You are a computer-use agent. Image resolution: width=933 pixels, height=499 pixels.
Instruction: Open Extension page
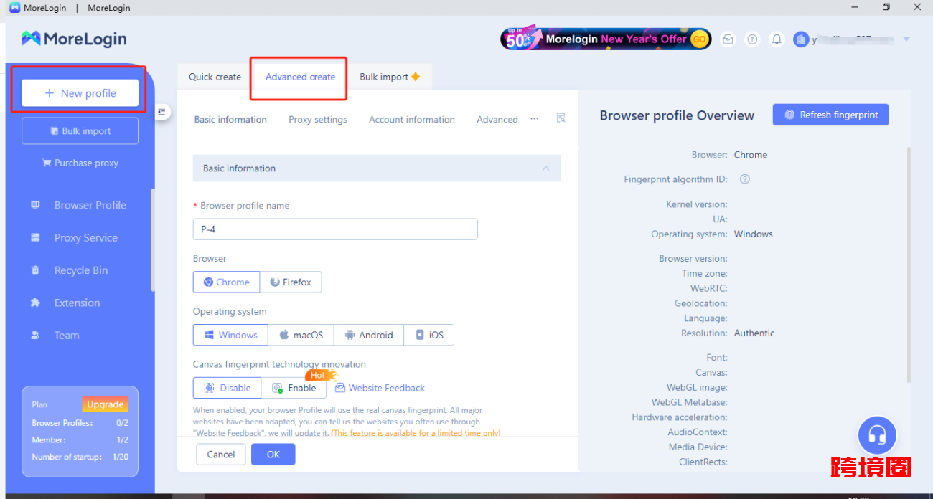[x=77, y=303]
